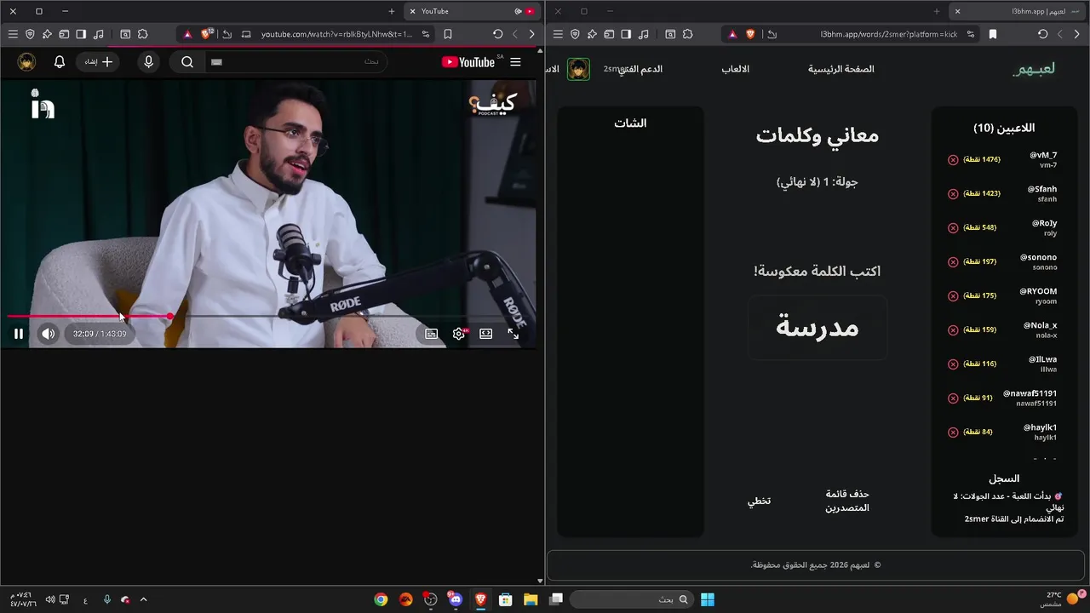Image resolution: width=1090 pixels, height=613 pixels.
Task: Click the Windows taskbar search box
Action: 631,599
